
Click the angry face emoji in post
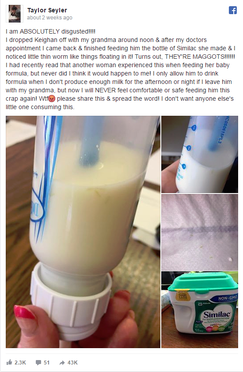click(52, 99)
